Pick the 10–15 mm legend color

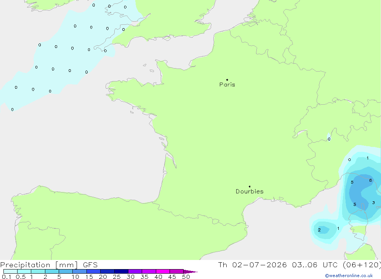click(80, 271)
